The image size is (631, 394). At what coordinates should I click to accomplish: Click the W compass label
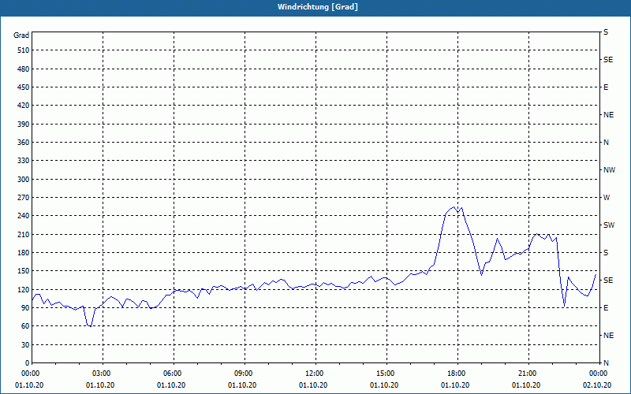(607, 198)
